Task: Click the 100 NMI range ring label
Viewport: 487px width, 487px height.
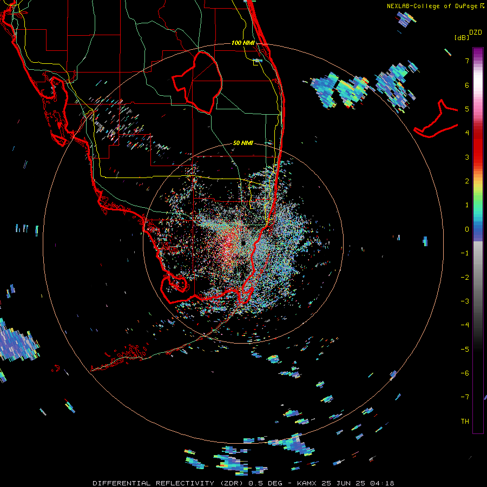Action: (243, 43)
